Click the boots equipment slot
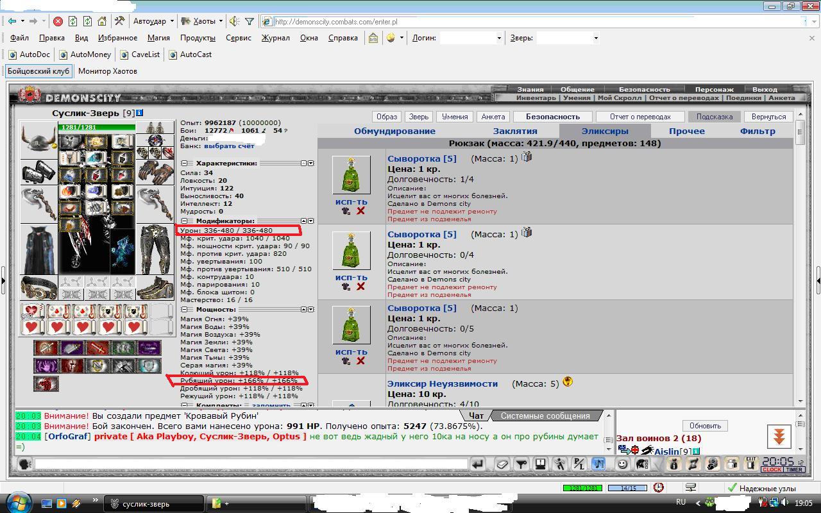This screenshot has height=513, width=821. pos(155,288)
